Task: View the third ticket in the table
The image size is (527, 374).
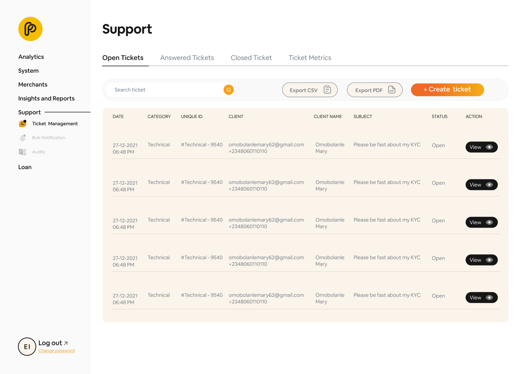Action: tap(482, 222)
